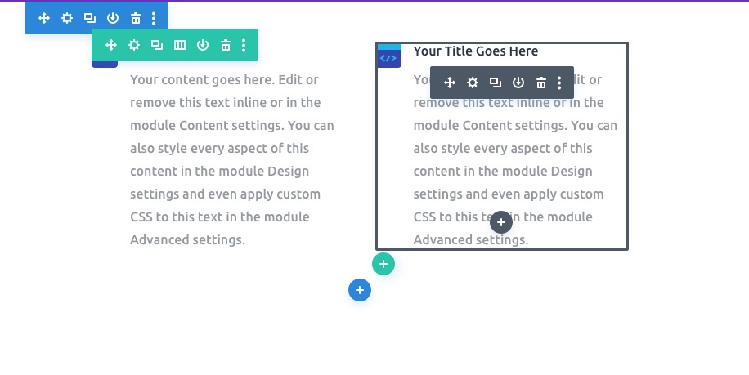This screenshot has width=749, height=375.
Task: Click the blue section move handle icon
Action: [44, 18]
